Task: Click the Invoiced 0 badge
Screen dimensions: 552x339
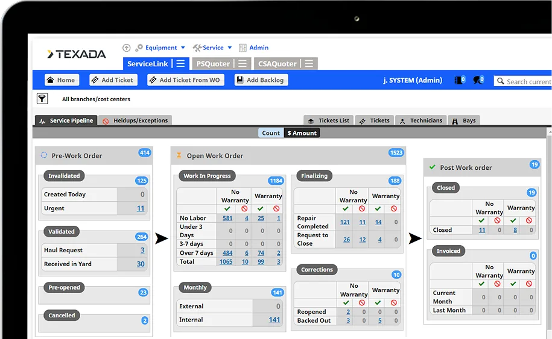Action: (x=533, y=256)
